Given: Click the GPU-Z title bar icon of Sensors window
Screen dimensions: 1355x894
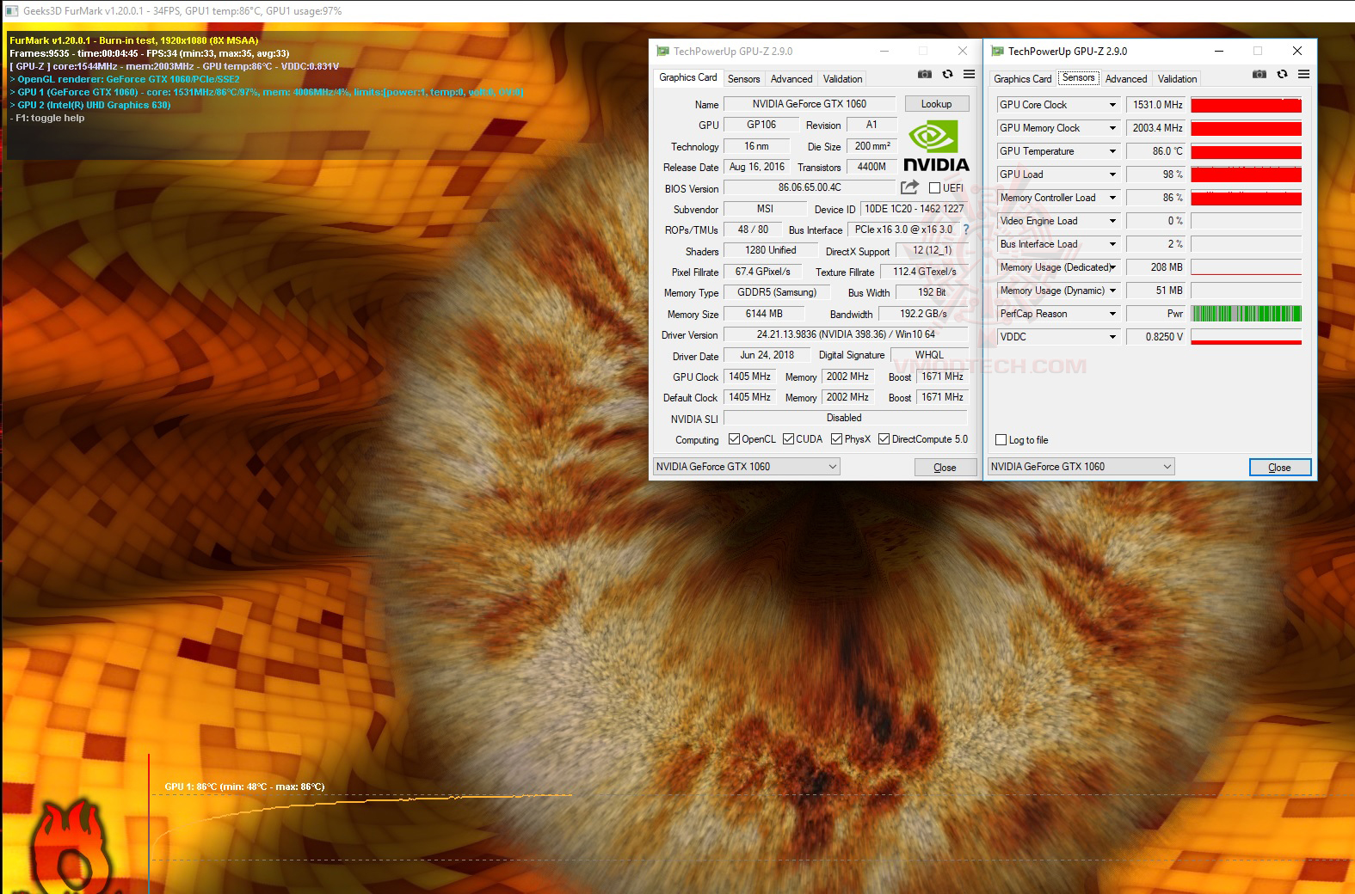Looking at the screenshot, I should click(x=998, y=51).
